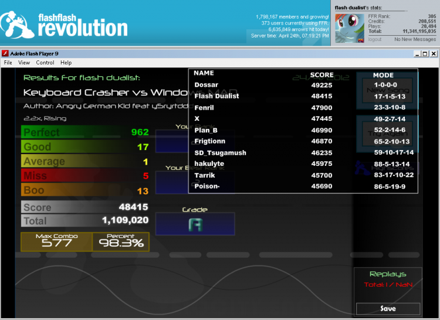This screenshot has width=440, height=320.
Task: Click the Total value 1,109,020
Action: click(x=125, y=220)
